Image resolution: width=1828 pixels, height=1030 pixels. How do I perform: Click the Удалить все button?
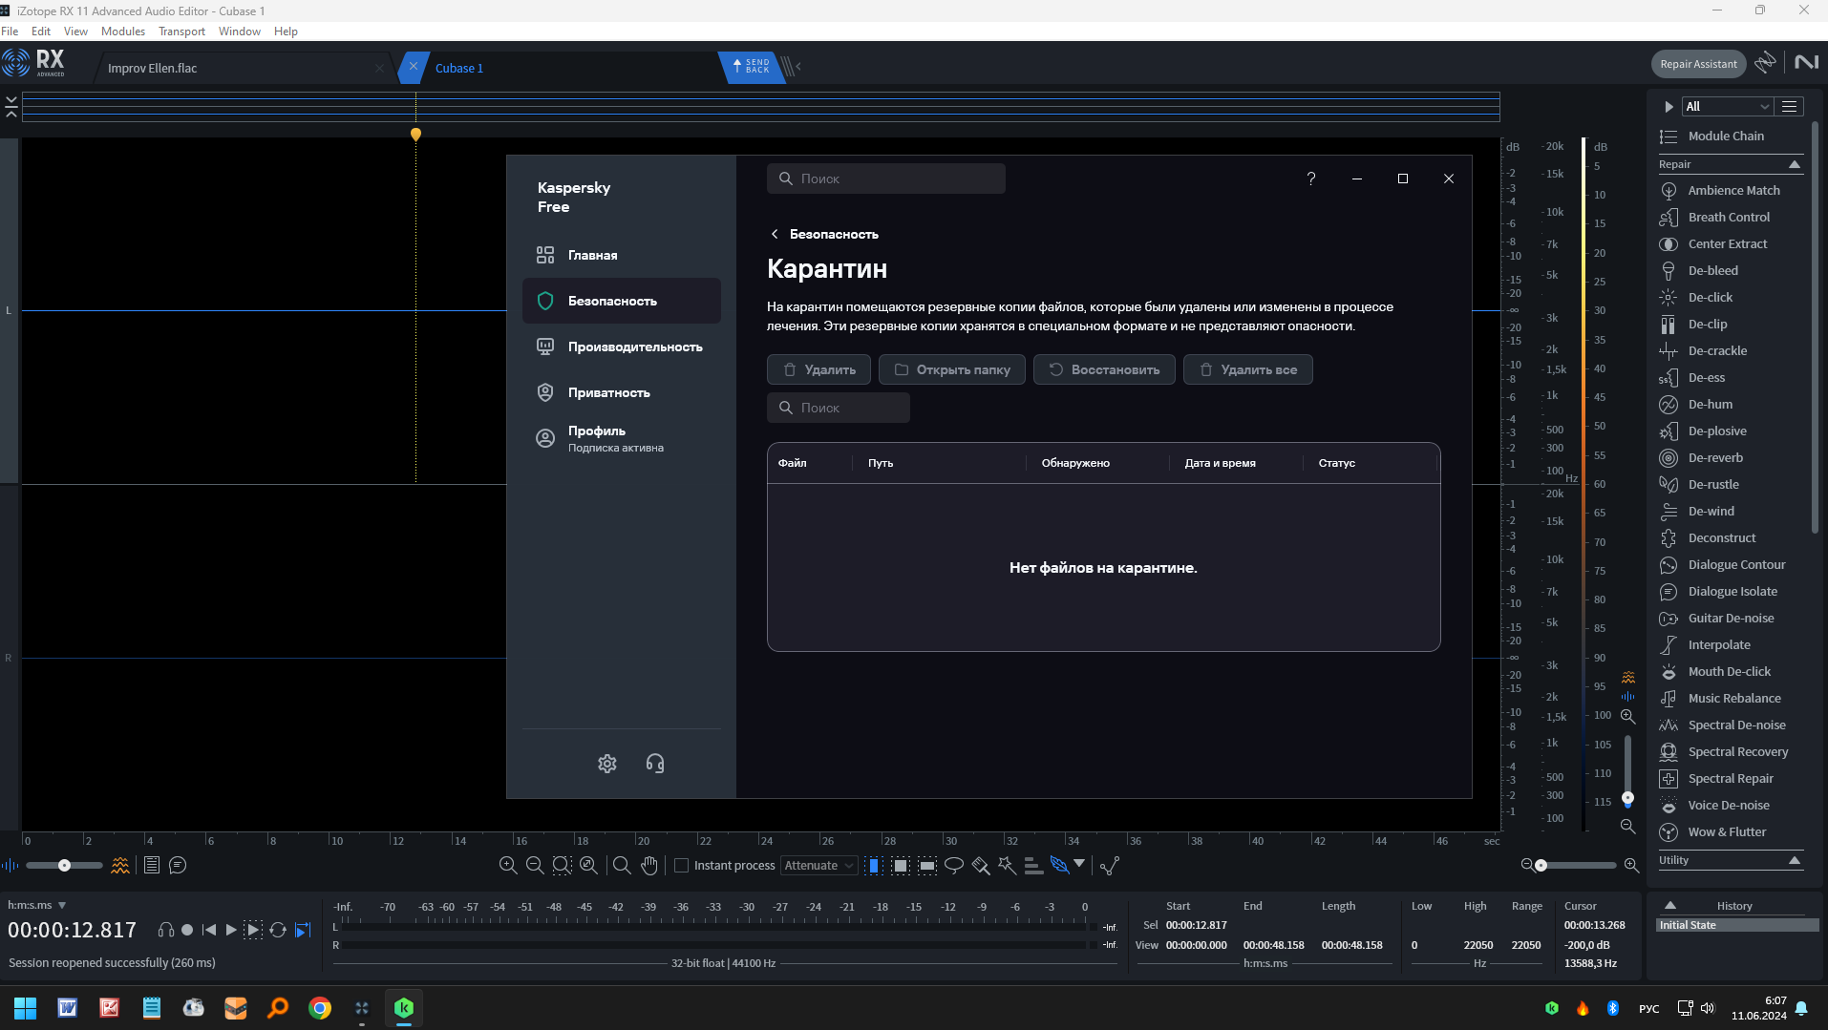click(1247, 369)
